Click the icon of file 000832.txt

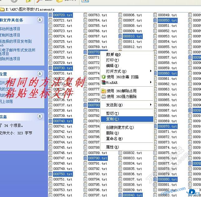(x=120, y=153)
